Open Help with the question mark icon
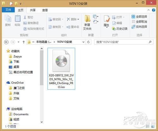158x131 pixels. [x=154, y=10]
